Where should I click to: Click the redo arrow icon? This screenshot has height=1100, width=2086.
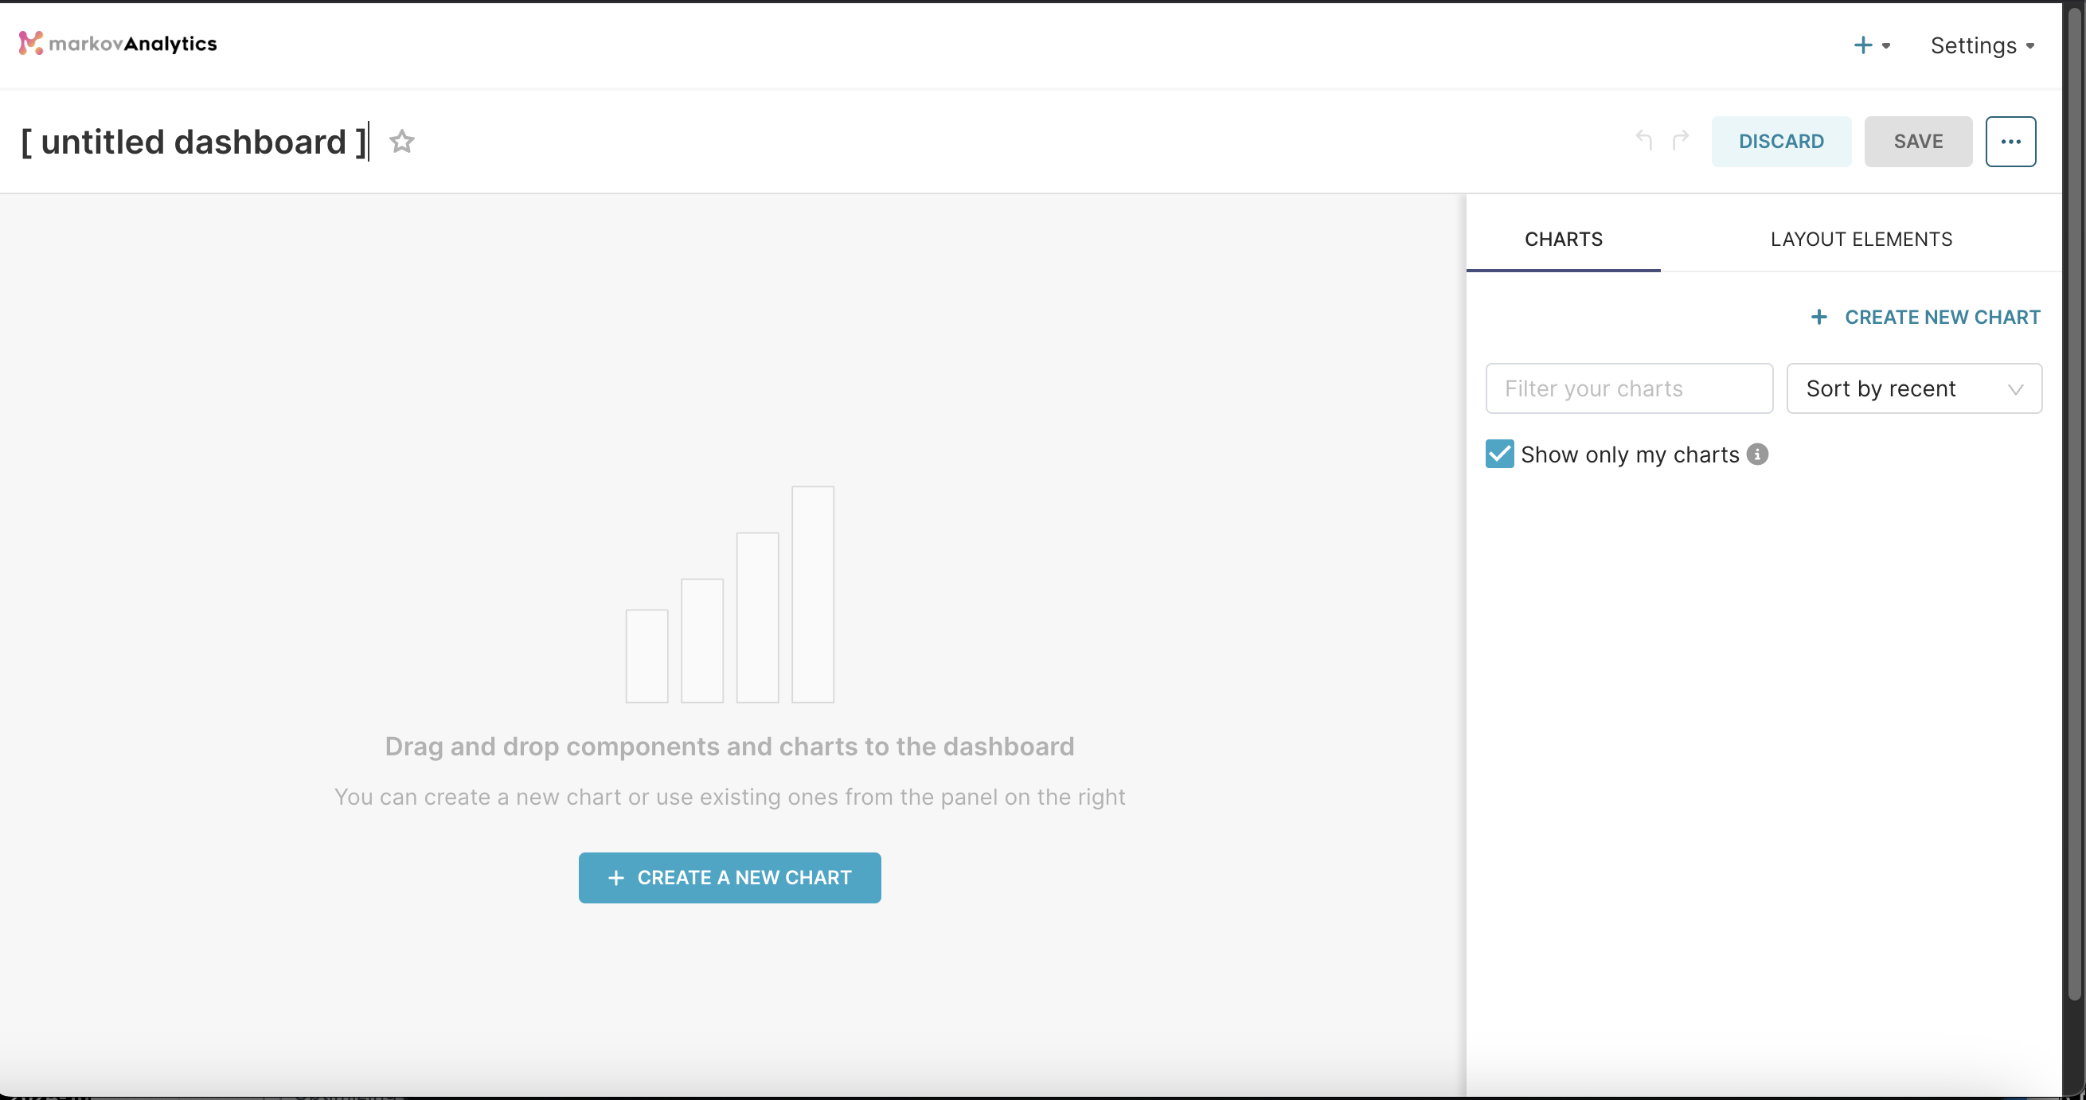1681,141
